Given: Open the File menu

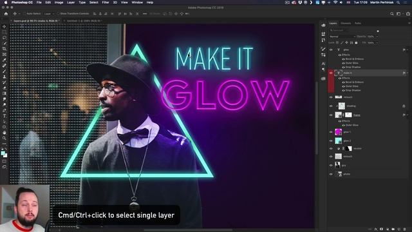Looking at the screenshot, I should (39, 3).
